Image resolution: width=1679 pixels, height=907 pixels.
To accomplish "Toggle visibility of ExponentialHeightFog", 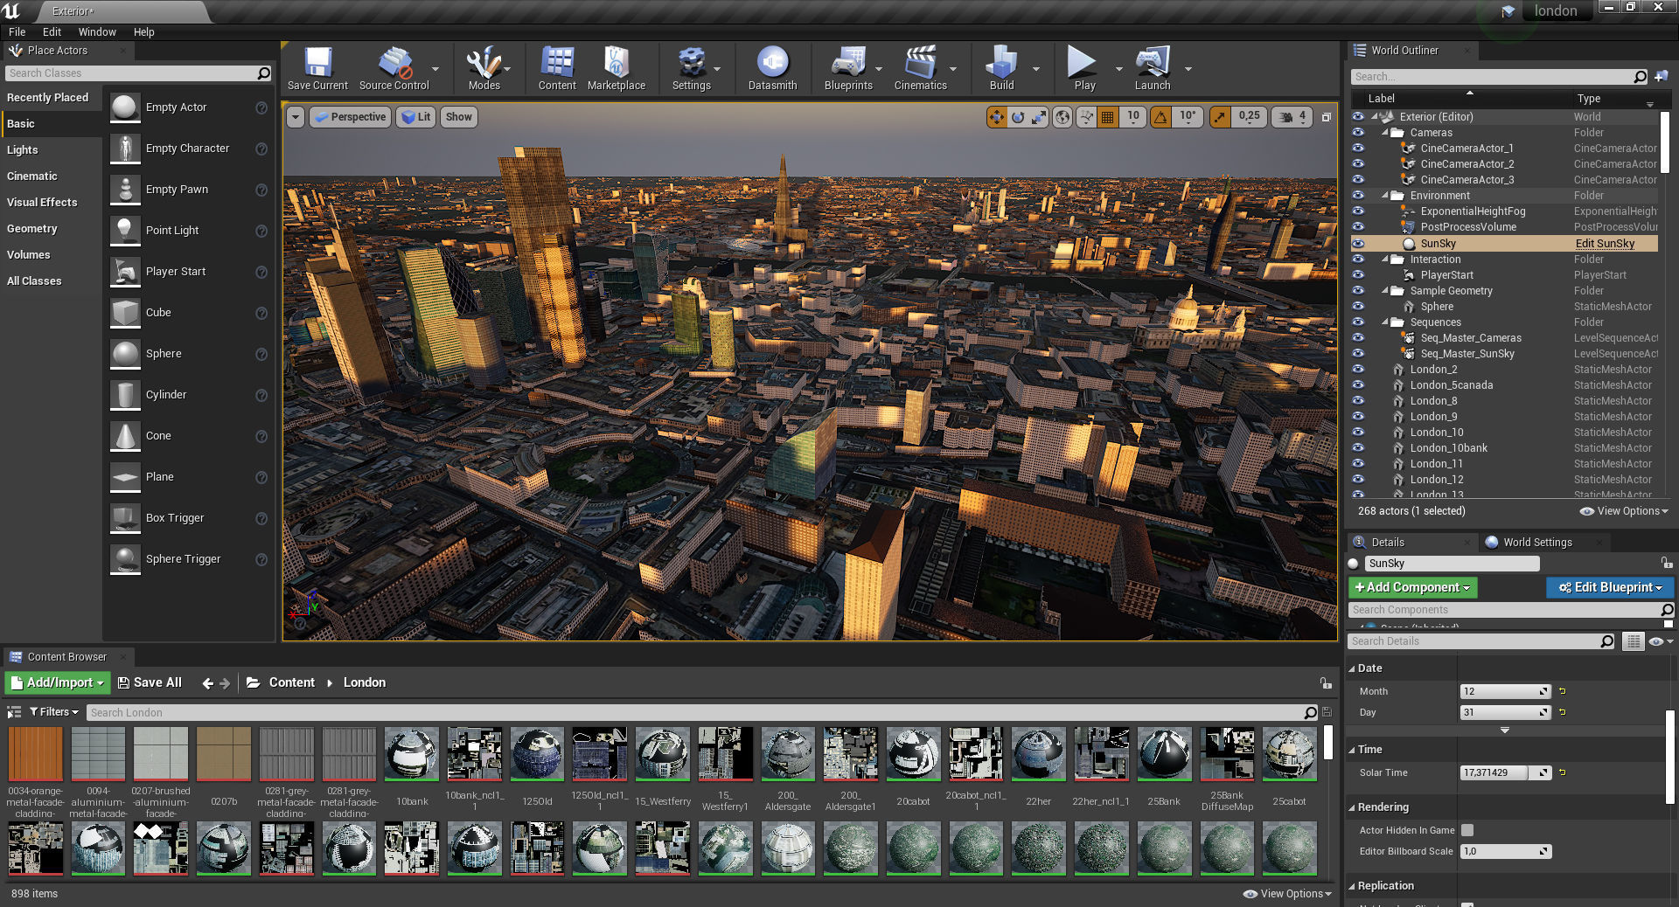I will pyautogui.click(x=1358, y=211).
